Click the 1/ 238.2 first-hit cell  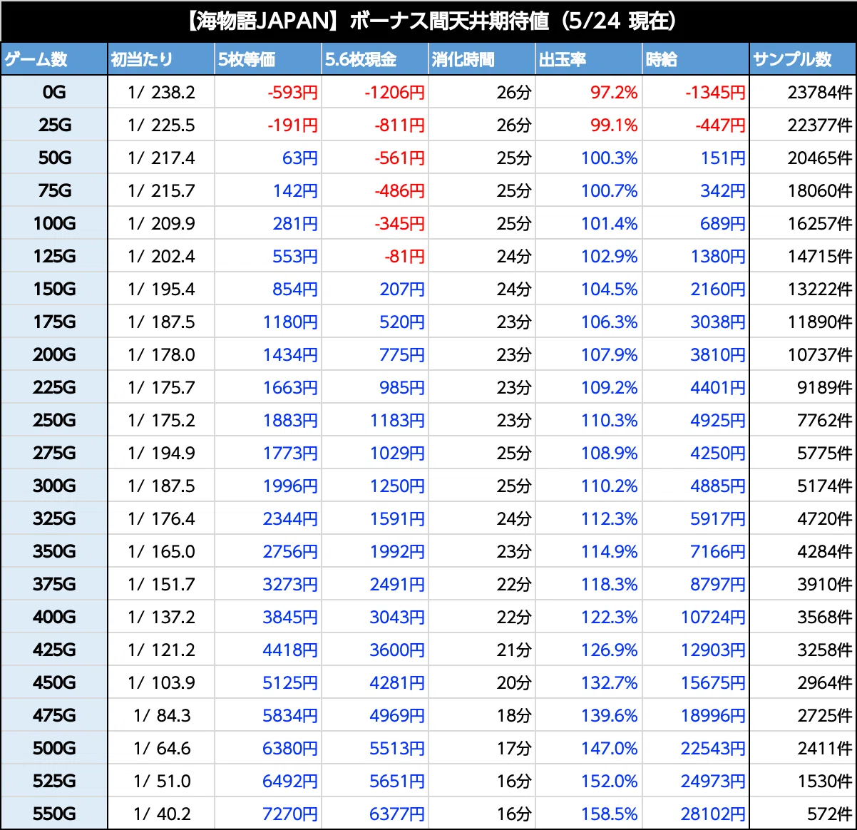coord(161,92)
